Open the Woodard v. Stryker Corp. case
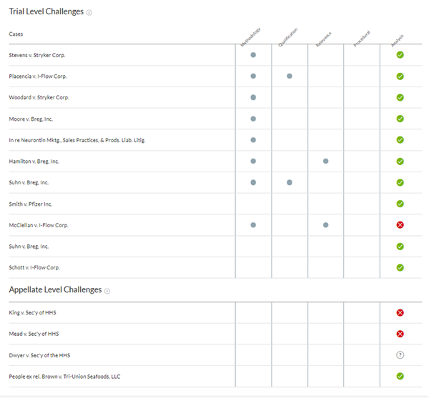Viewport: 429px width, 398px height. 39,98
